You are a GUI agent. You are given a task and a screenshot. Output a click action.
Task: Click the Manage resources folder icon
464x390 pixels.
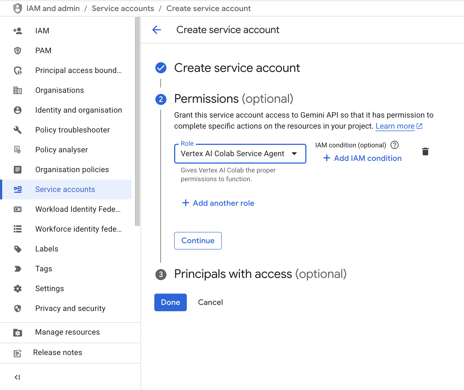tap(18, 332)
